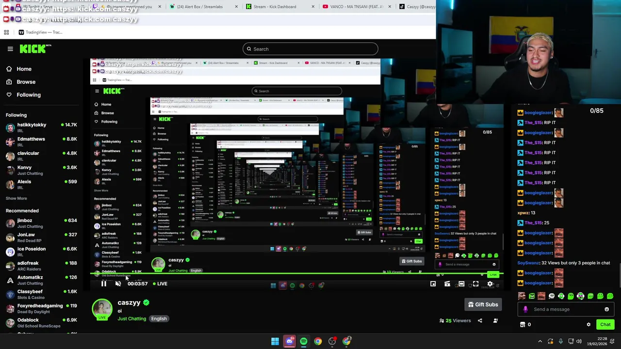This screenshot has width=621, height=349.
Task: Open Classybeef Slots & Casino channel
Action: (x=41, y=294)
